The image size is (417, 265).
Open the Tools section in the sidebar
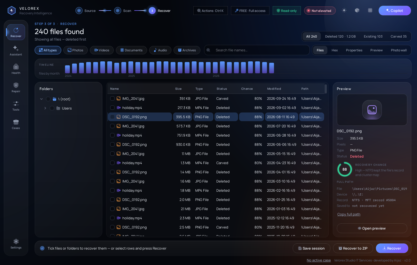point(16,106)
